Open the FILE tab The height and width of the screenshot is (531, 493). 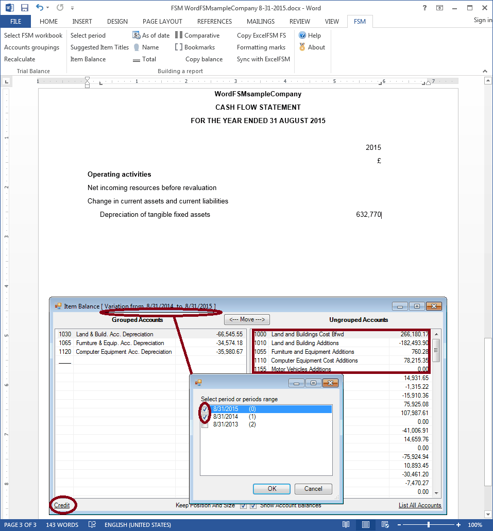pos(15,21)
